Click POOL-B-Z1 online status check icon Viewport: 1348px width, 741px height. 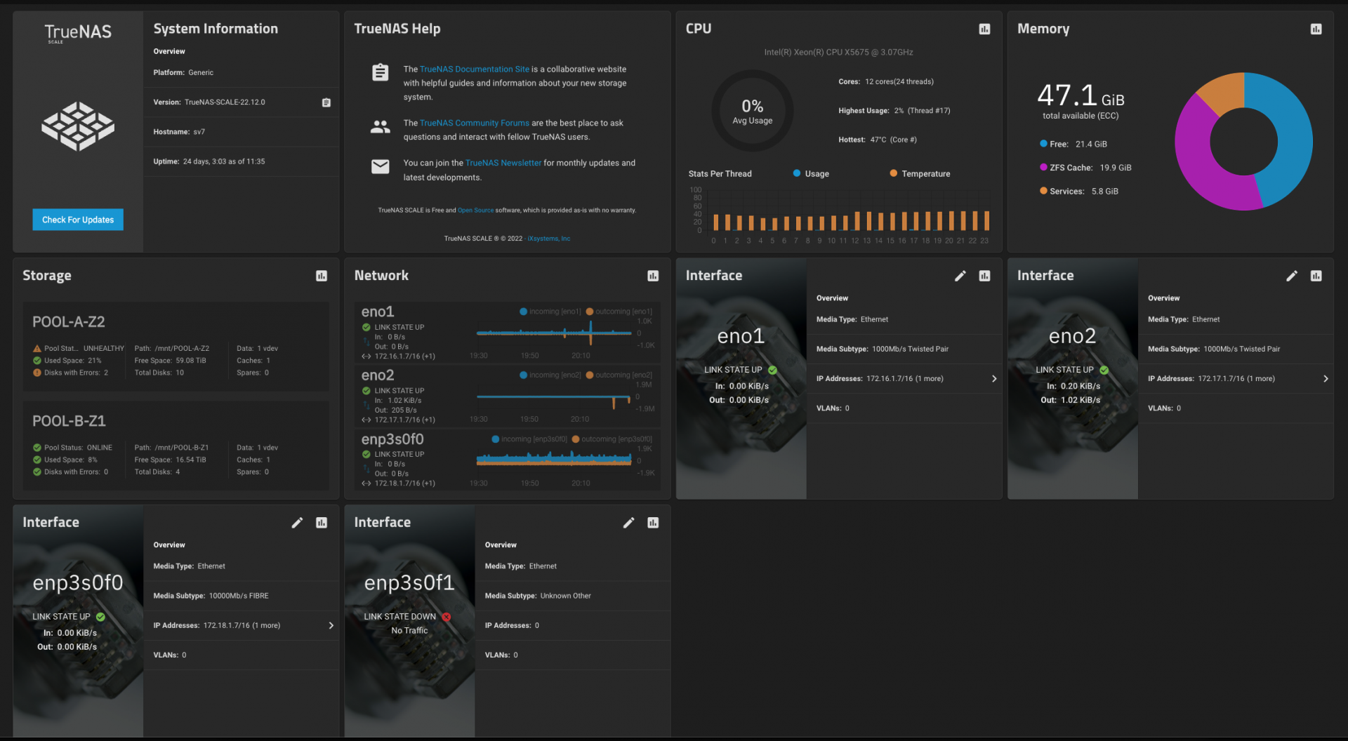click(x=37, y=448)
